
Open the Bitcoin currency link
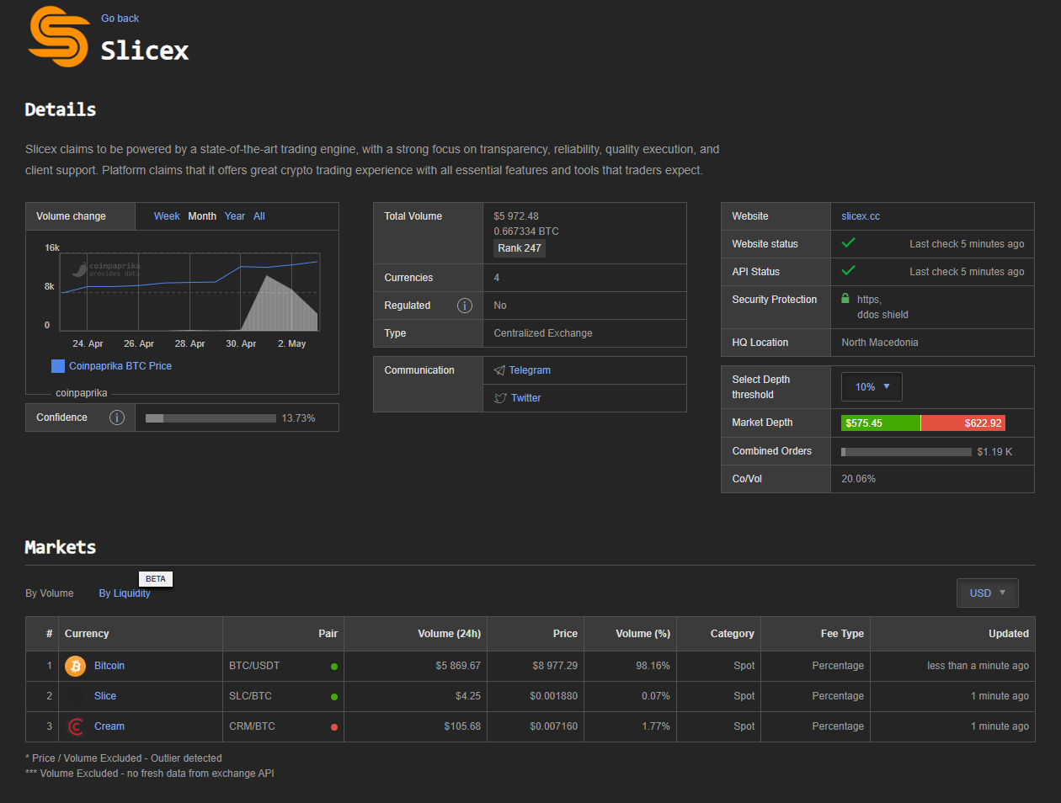tap(109, 666)
